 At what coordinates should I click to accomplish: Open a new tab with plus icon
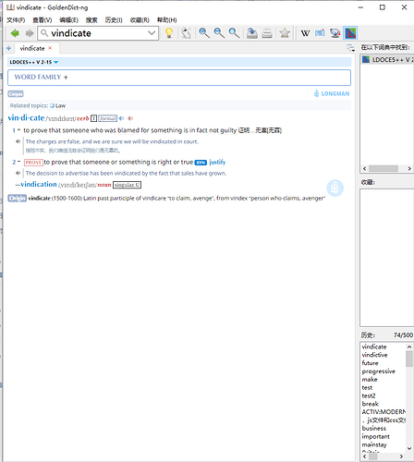[8, 48]
